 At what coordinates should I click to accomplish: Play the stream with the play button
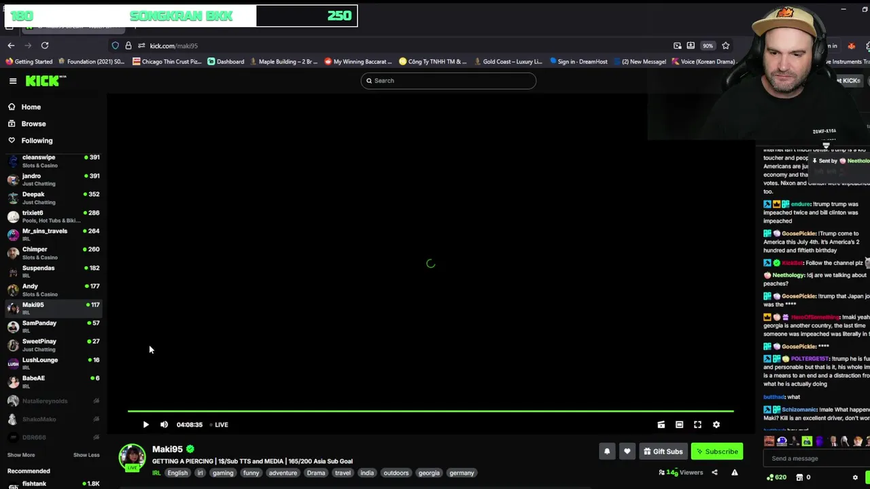tap(145, 424)
